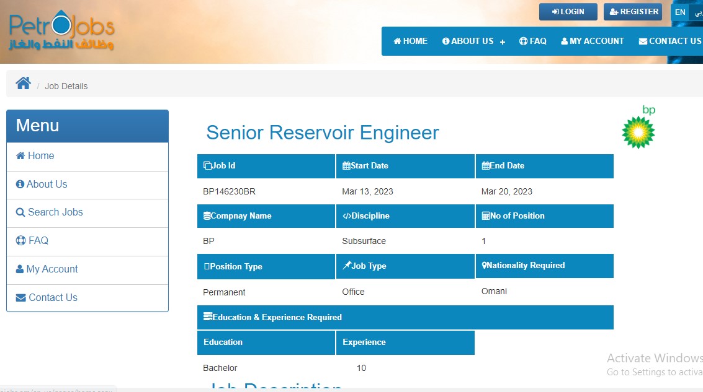Screen dimensions: 703x392
Task: Switch to the Arabic language option
Action: coord(697,12)
